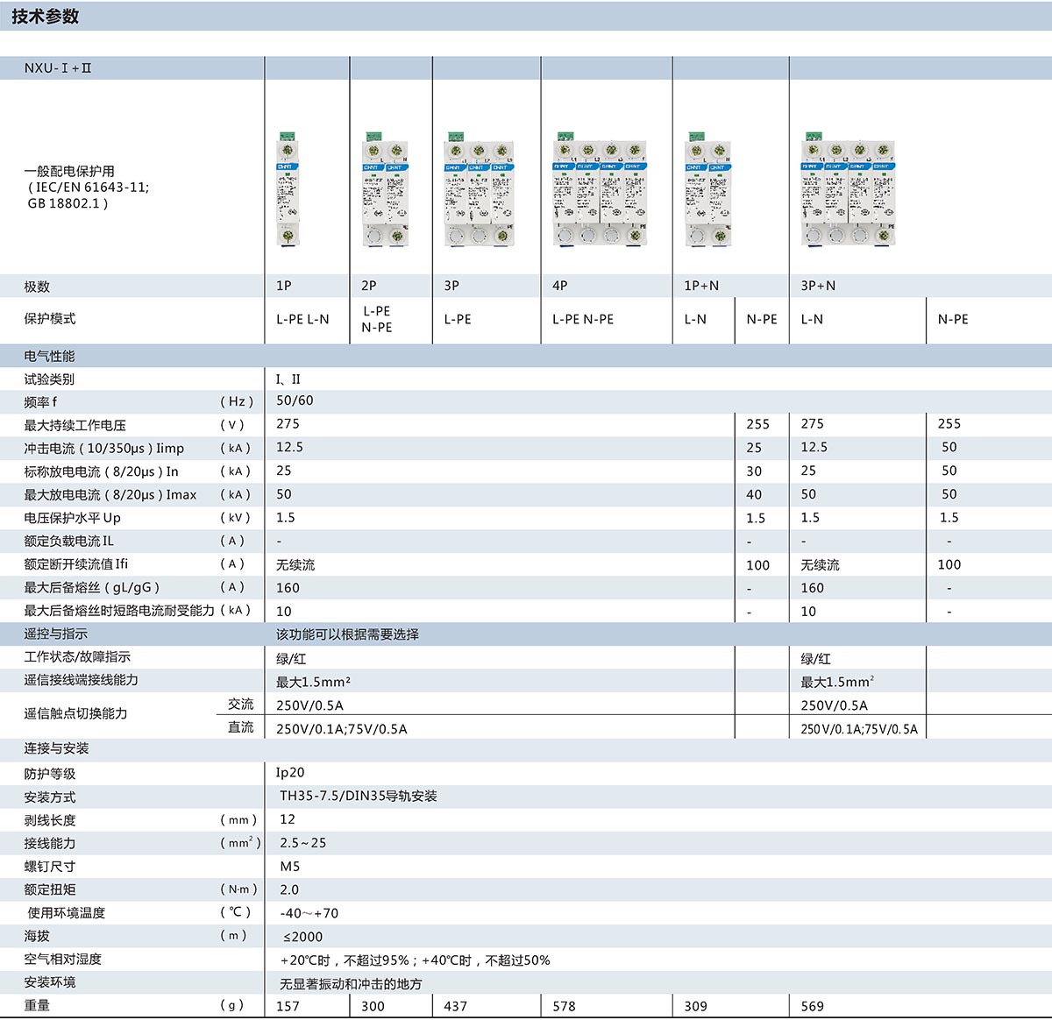Image resolution: width=1052 pixels, height=1020 pixels.
Task: Select the weight value 578
Action: (x=564, y=1006)
